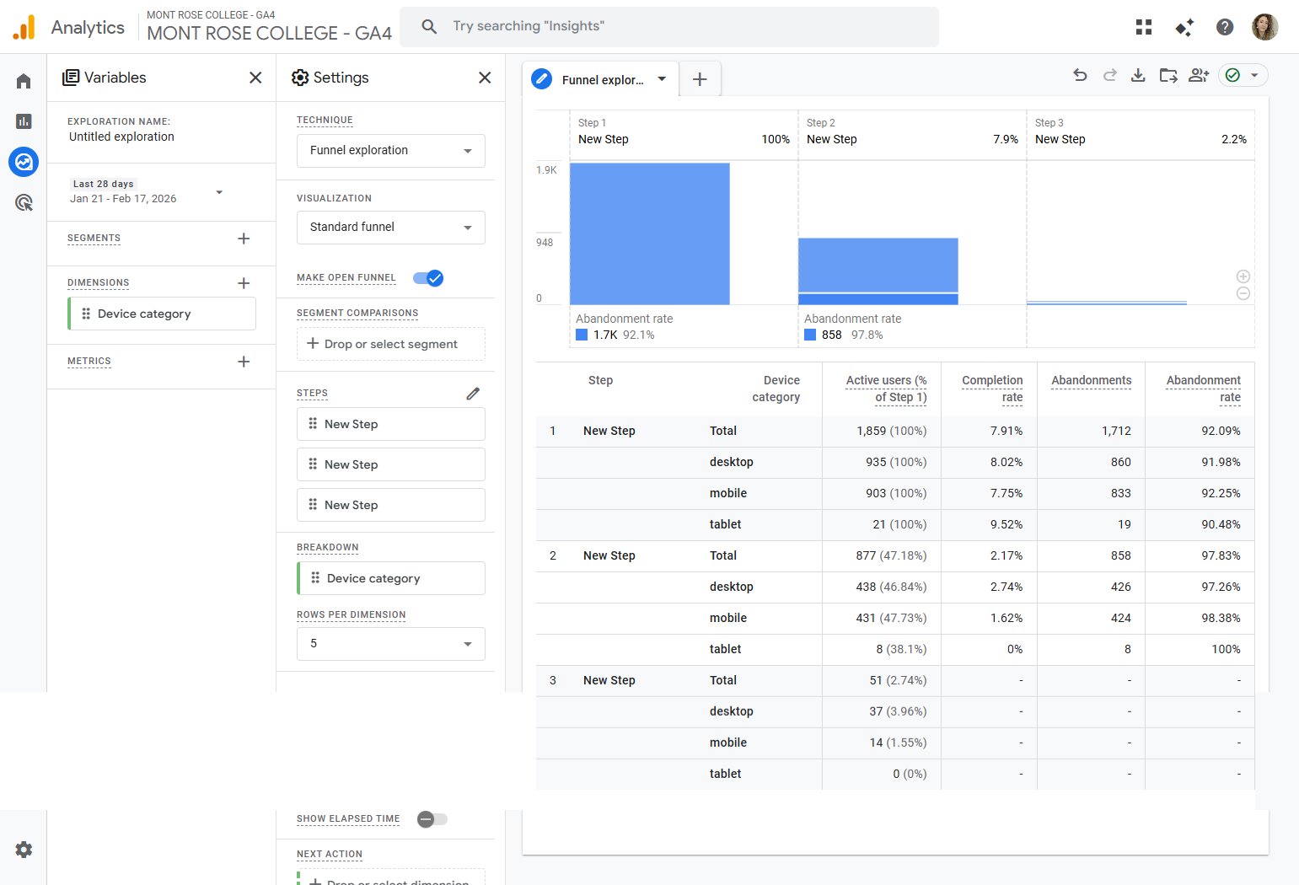
Task: Enable the Show Elapsed Time toggle
Action: pyautogui.click(x=432, y=819)
